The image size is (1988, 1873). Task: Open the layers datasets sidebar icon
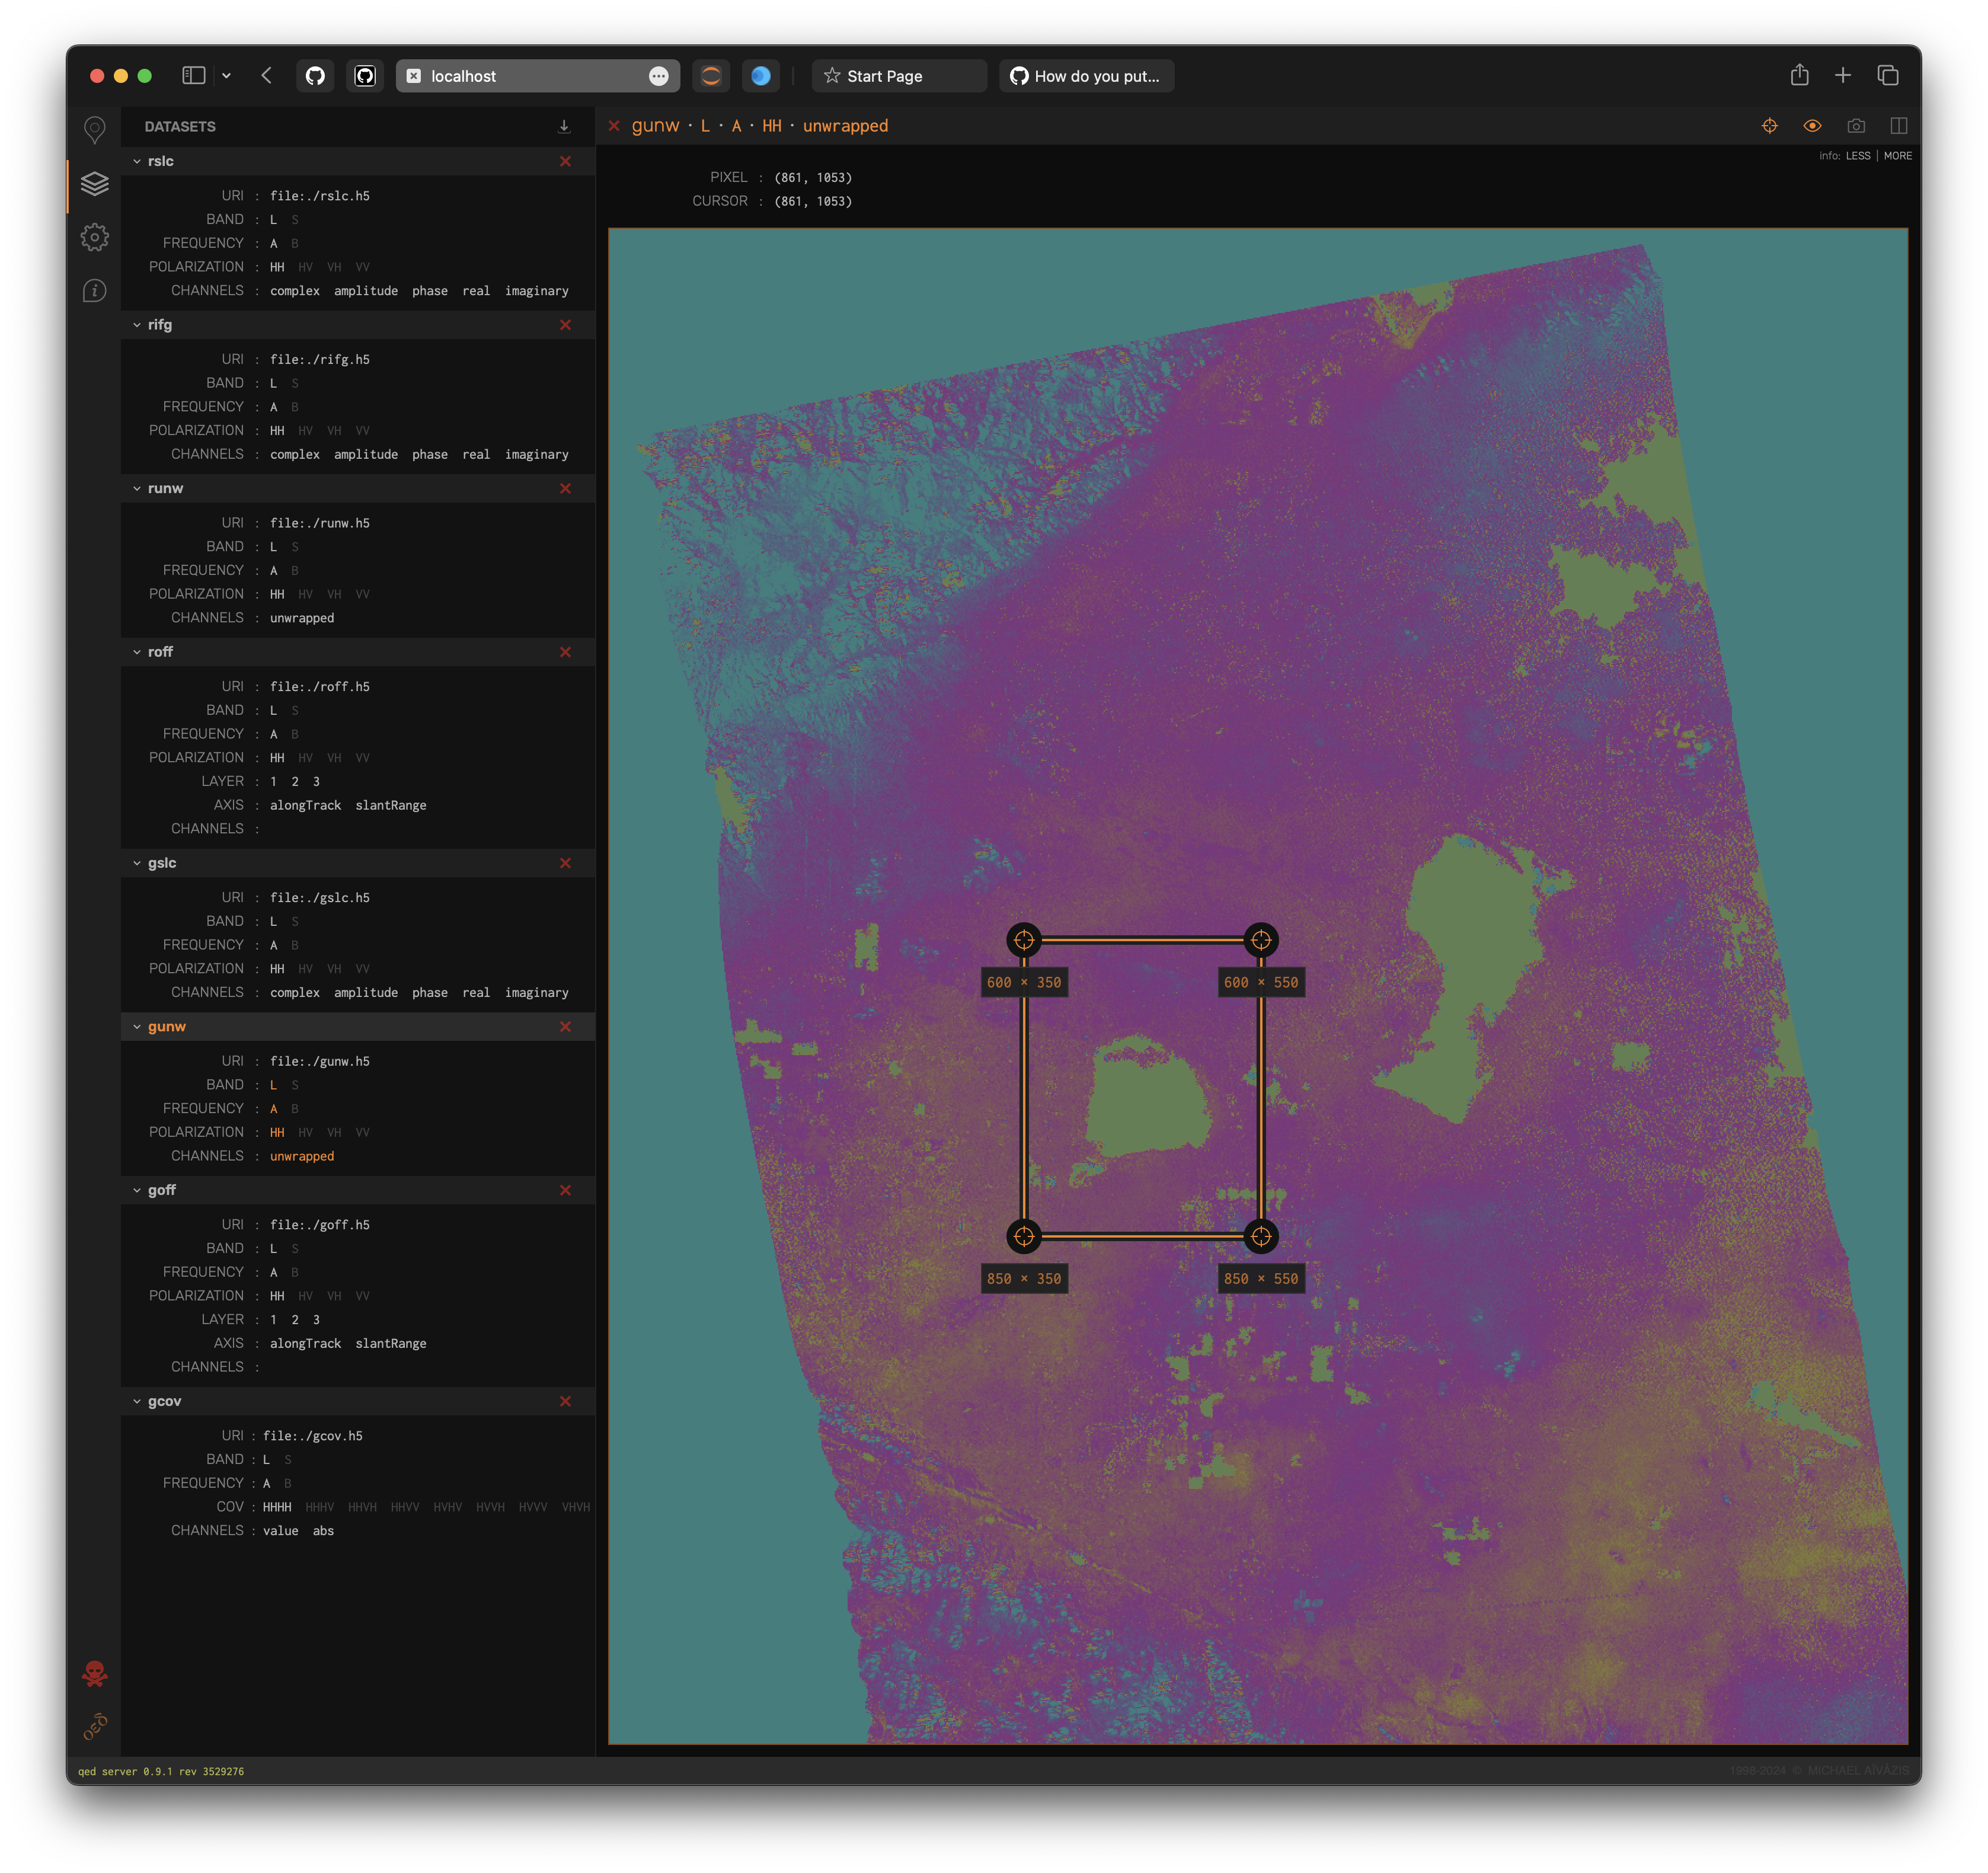click(x=95, y=184)
